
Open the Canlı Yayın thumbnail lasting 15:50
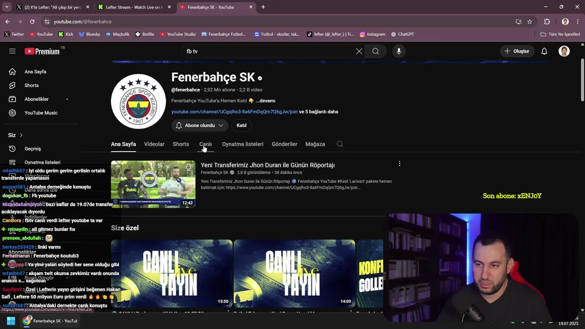tap(171, 273)
